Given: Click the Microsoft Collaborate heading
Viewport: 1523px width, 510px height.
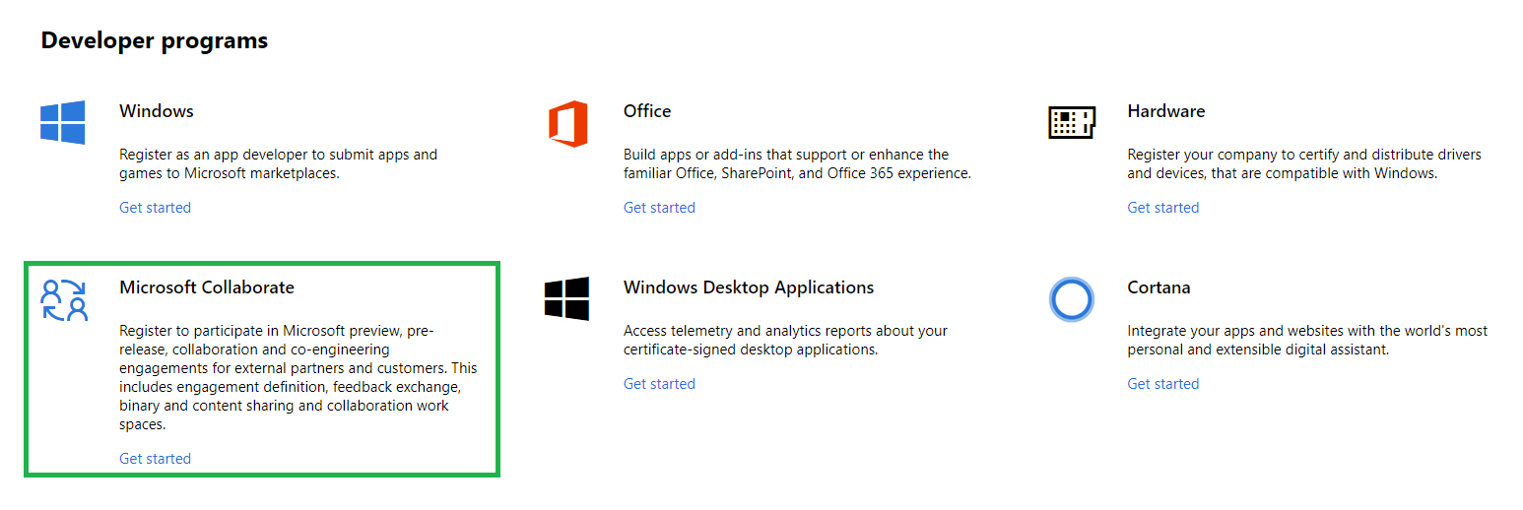Looking at the screenshot, I should 207,287.
